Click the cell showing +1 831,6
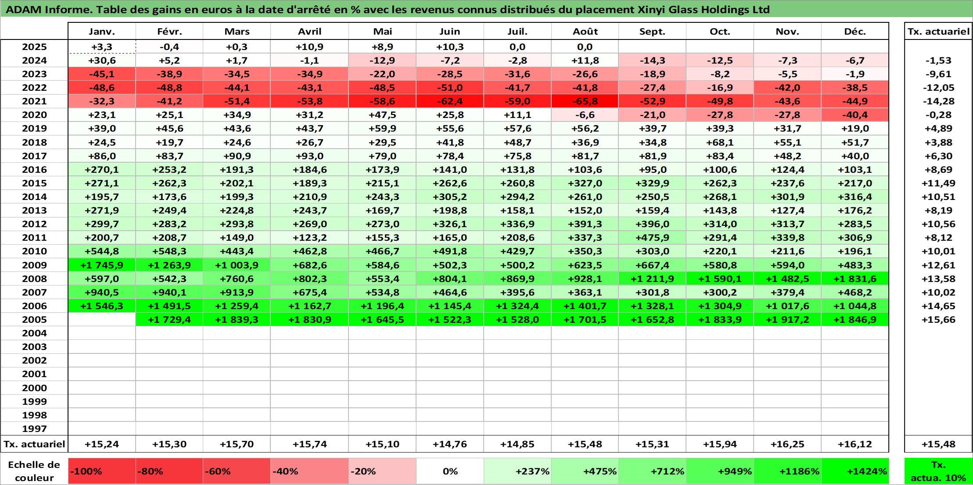This screenshot has height=485, width=973. pos(855,278)
